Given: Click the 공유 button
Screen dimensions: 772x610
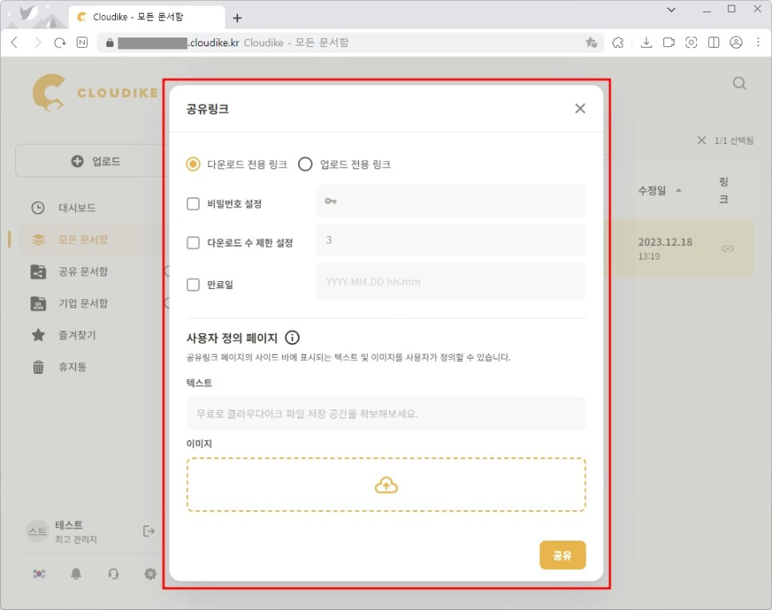Looking at the screenshot, I should pos(563,555).
